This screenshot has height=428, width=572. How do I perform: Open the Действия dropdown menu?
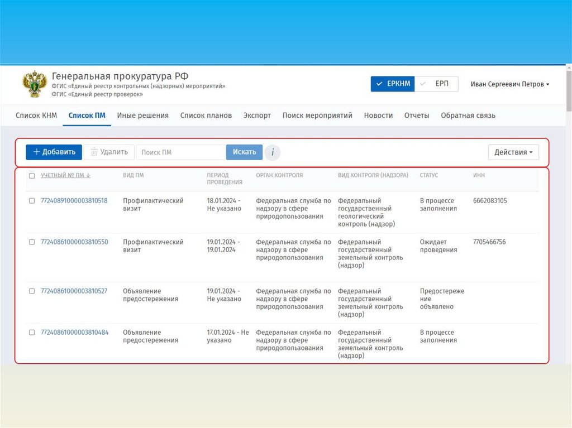coord(513,152)
